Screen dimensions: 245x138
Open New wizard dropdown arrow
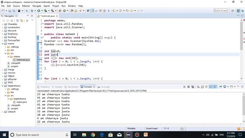(x=6, y=11)
